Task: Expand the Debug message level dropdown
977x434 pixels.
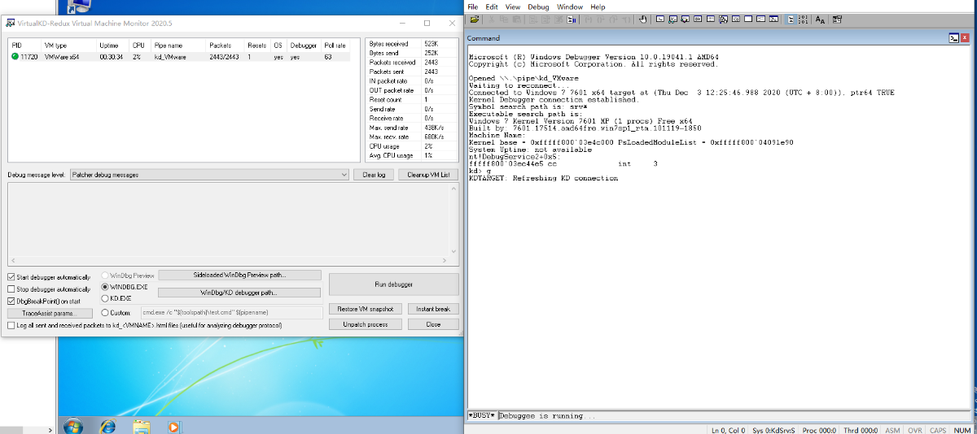Action: pyautogui.click(x=344, y=175)
